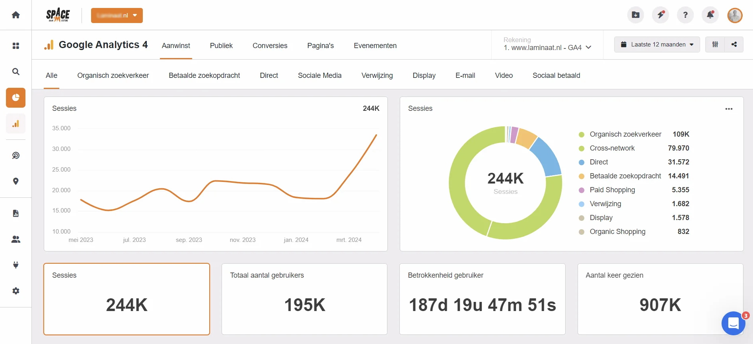This screenshot has height=344, width=753.
Task: Select the Alle channel tab
Action: coord(51,75)
